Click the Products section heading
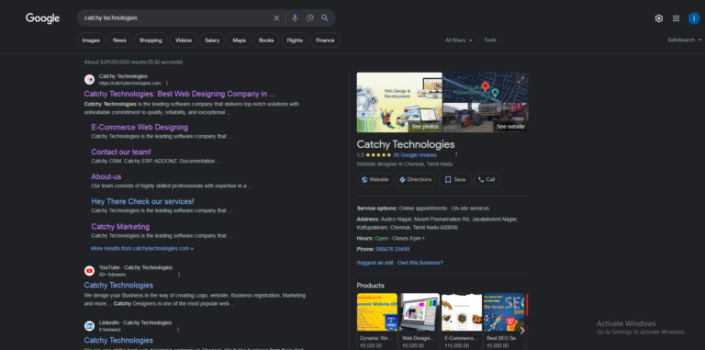The height and width of the screenshot is (350, 705). tap(371, 286)
